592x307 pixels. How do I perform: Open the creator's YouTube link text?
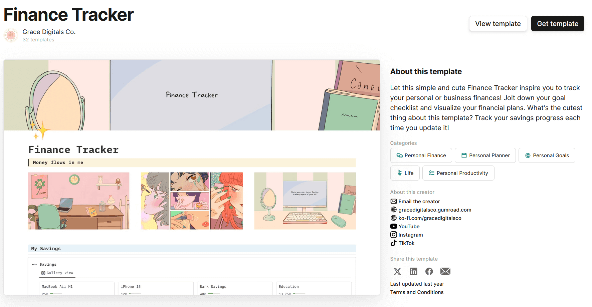pyautogui.click(x=409, y=226)
